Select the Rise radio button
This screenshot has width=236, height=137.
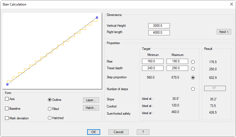pos(193,62)
